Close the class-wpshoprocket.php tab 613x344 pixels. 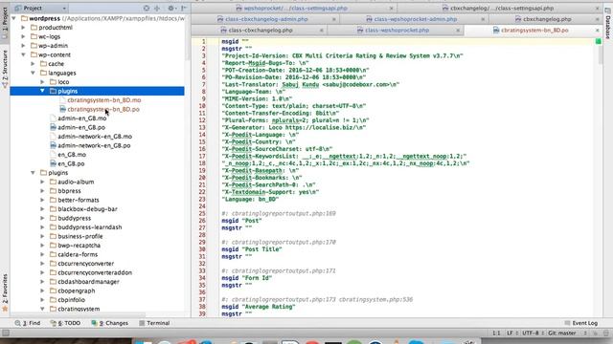(458, 30)
